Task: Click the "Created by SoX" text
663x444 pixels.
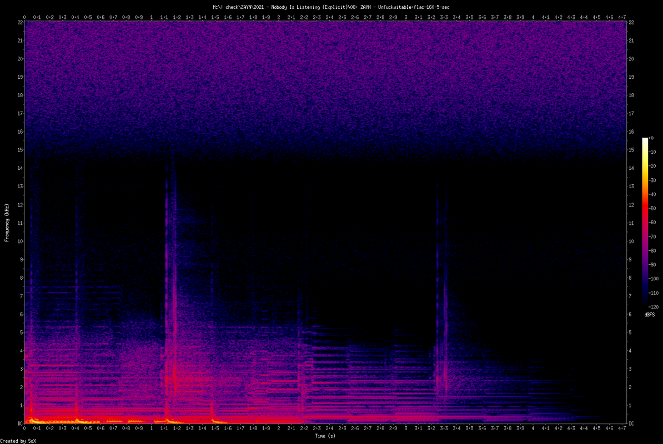Action: coord(18,441)
